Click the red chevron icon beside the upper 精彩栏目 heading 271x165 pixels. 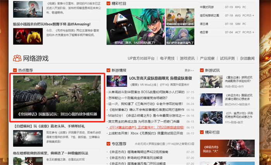(108, 3)
